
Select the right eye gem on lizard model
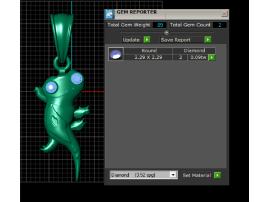click(77, 79)
